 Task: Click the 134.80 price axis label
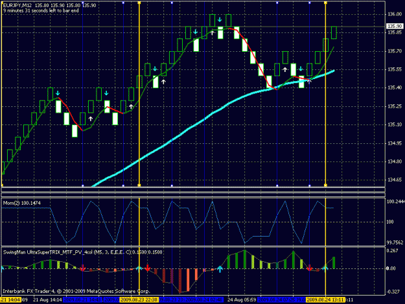(x=395, y=161)
